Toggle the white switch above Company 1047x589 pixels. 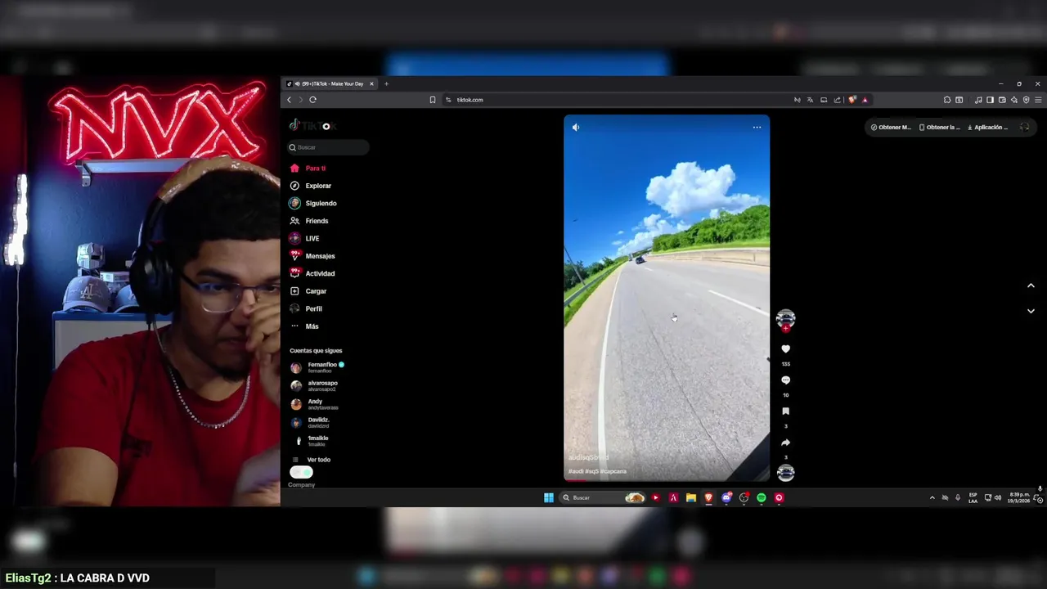301,472
